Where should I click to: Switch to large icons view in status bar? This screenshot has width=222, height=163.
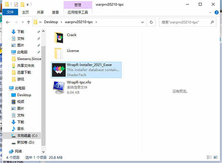(215, 157)
